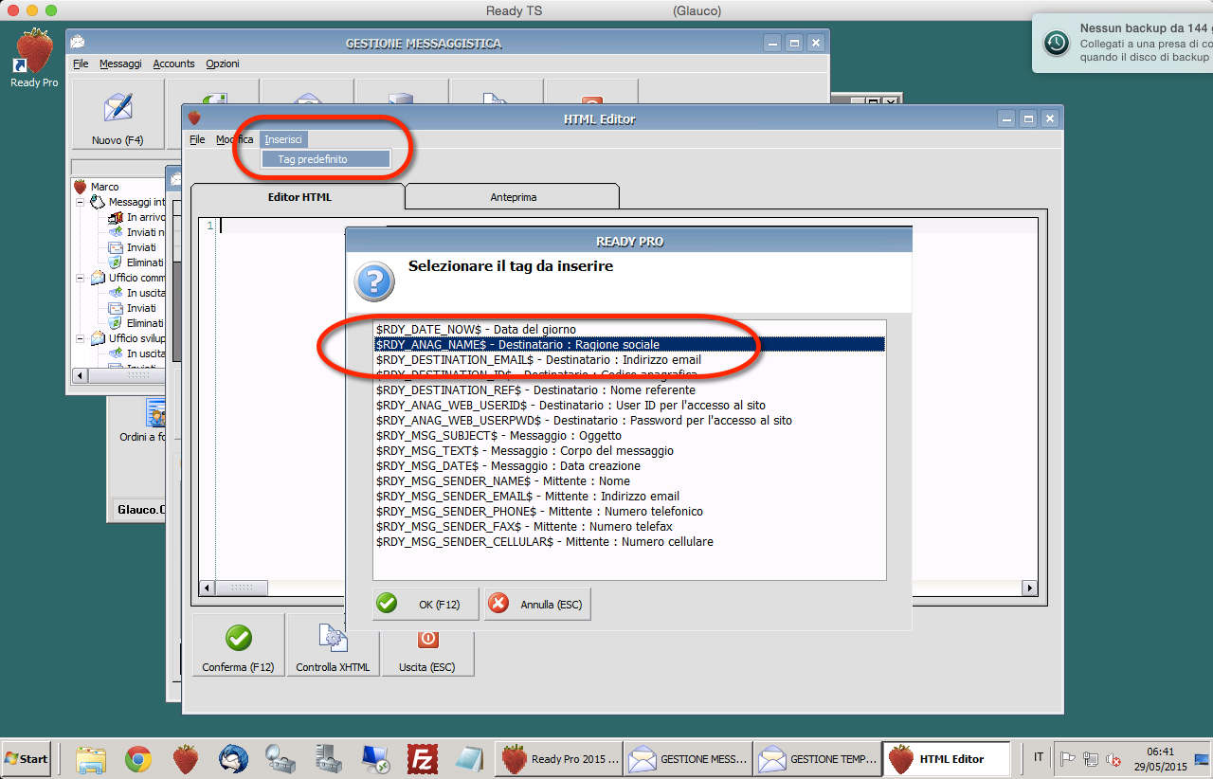
Task: Click the strawberry Ready Pro quick-launch icon
Action: pos(186,758)
